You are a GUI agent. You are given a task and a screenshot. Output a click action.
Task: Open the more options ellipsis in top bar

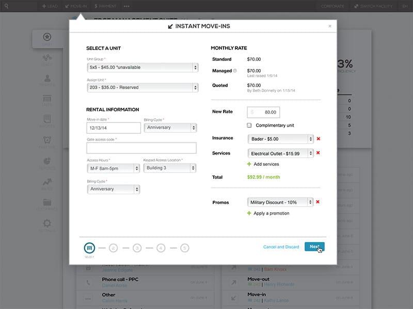tap(126, 6)
